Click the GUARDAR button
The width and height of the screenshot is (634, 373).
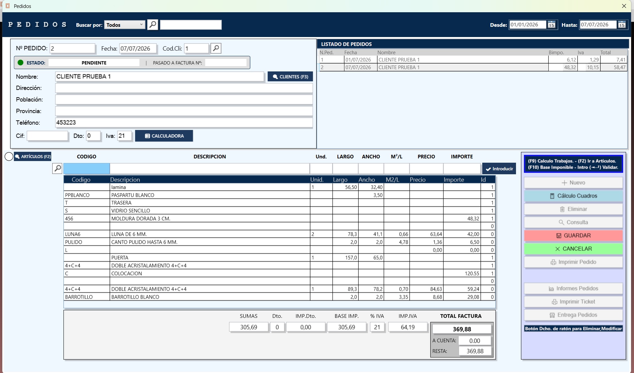(573, 235)
